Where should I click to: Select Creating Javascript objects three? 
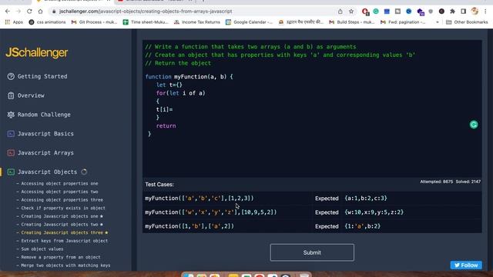tap(62, 232)
